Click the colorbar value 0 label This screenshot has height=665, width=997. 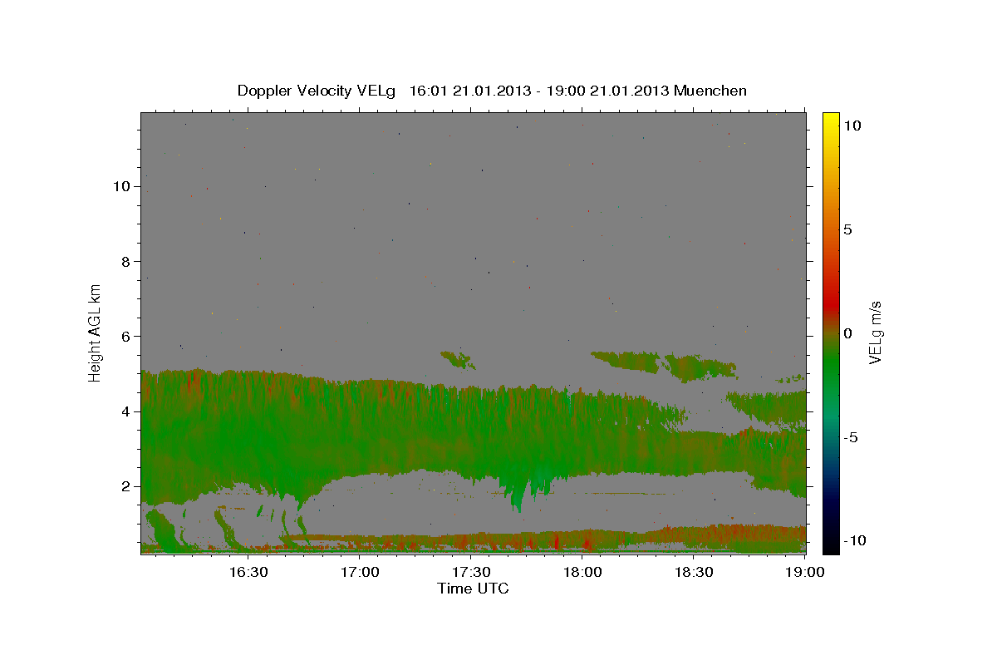pyautogui.click(x=847, y=333)
